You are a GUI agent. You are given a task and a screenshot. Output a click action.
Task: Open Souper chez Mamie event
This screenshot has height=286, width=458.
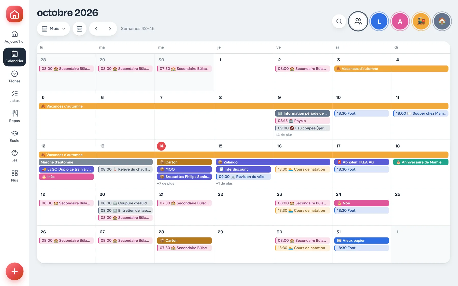(x=421, y=113)
